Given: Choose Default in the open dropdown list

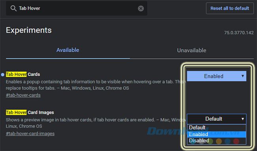Looking at the screenshot, I should [x=217, y=127].
